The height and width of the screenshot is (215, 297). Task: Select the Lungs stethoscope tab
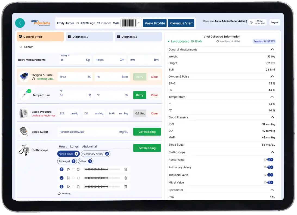click(74, 146)
